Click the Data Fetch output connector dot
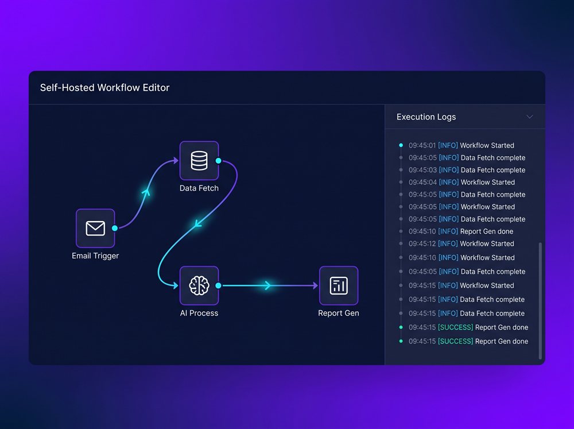574x429 pixels. (x=219, y=160)
